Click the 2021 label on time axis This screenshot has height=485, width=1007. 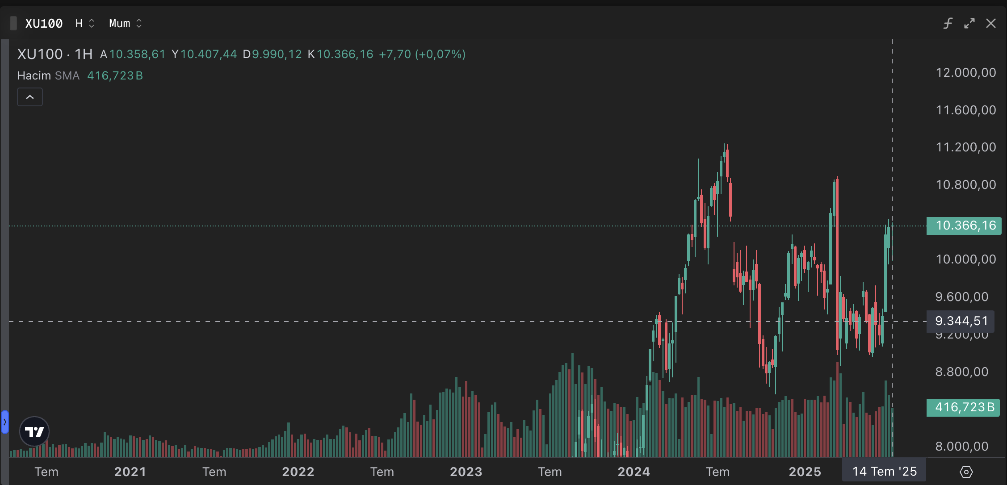pos(130,472)
